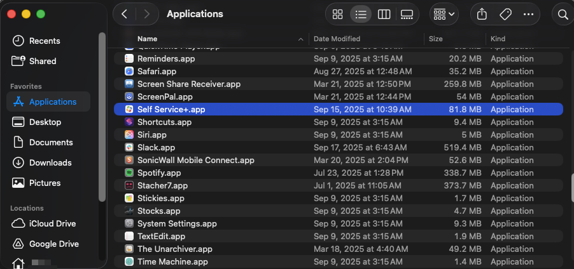Click the TextEdit.app icon
This screenshot has width=574, height=269.
click(x=129, y=236)
